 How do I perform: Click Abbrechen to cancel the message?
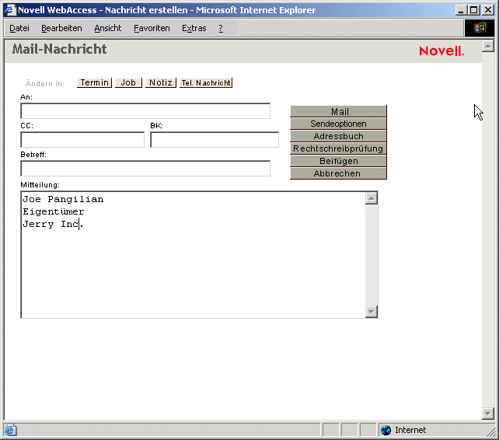click(x=338, y=173)
